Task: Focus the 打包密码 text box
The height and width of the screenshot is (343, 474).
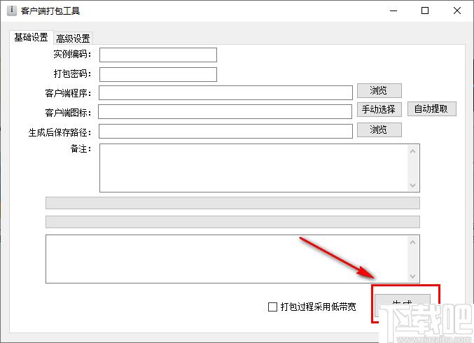Action: (x=158, y=74)
